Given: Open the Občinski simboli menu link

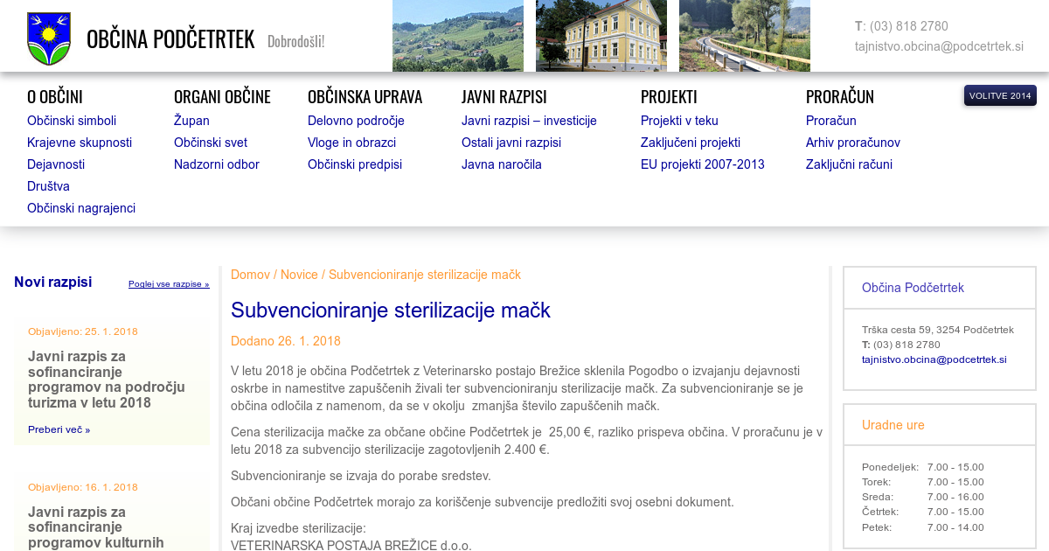Looking at the screenshot, I should click(x=72, y=121).
